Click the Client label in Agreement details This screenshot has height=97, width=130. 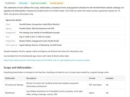(x=8, y=24)
